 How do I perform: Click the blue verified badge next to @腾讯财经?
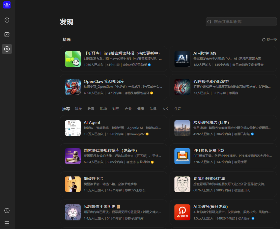pos(252,134)
